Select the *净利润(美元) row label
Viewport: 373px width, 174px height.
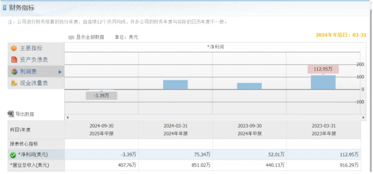point(33,155)
